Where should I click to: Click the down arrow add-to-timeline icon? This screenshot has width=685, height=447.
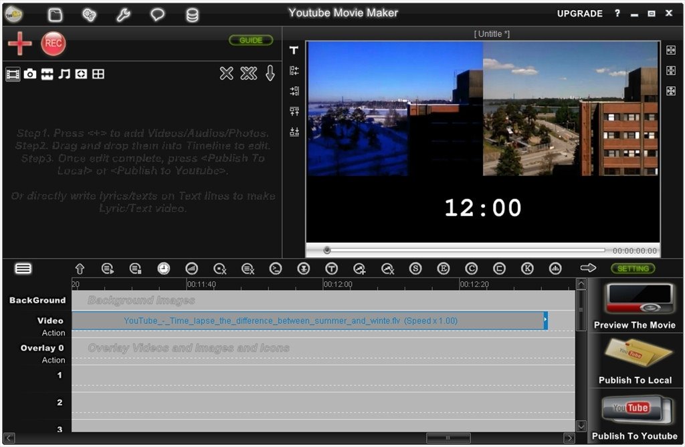(270, 73)
